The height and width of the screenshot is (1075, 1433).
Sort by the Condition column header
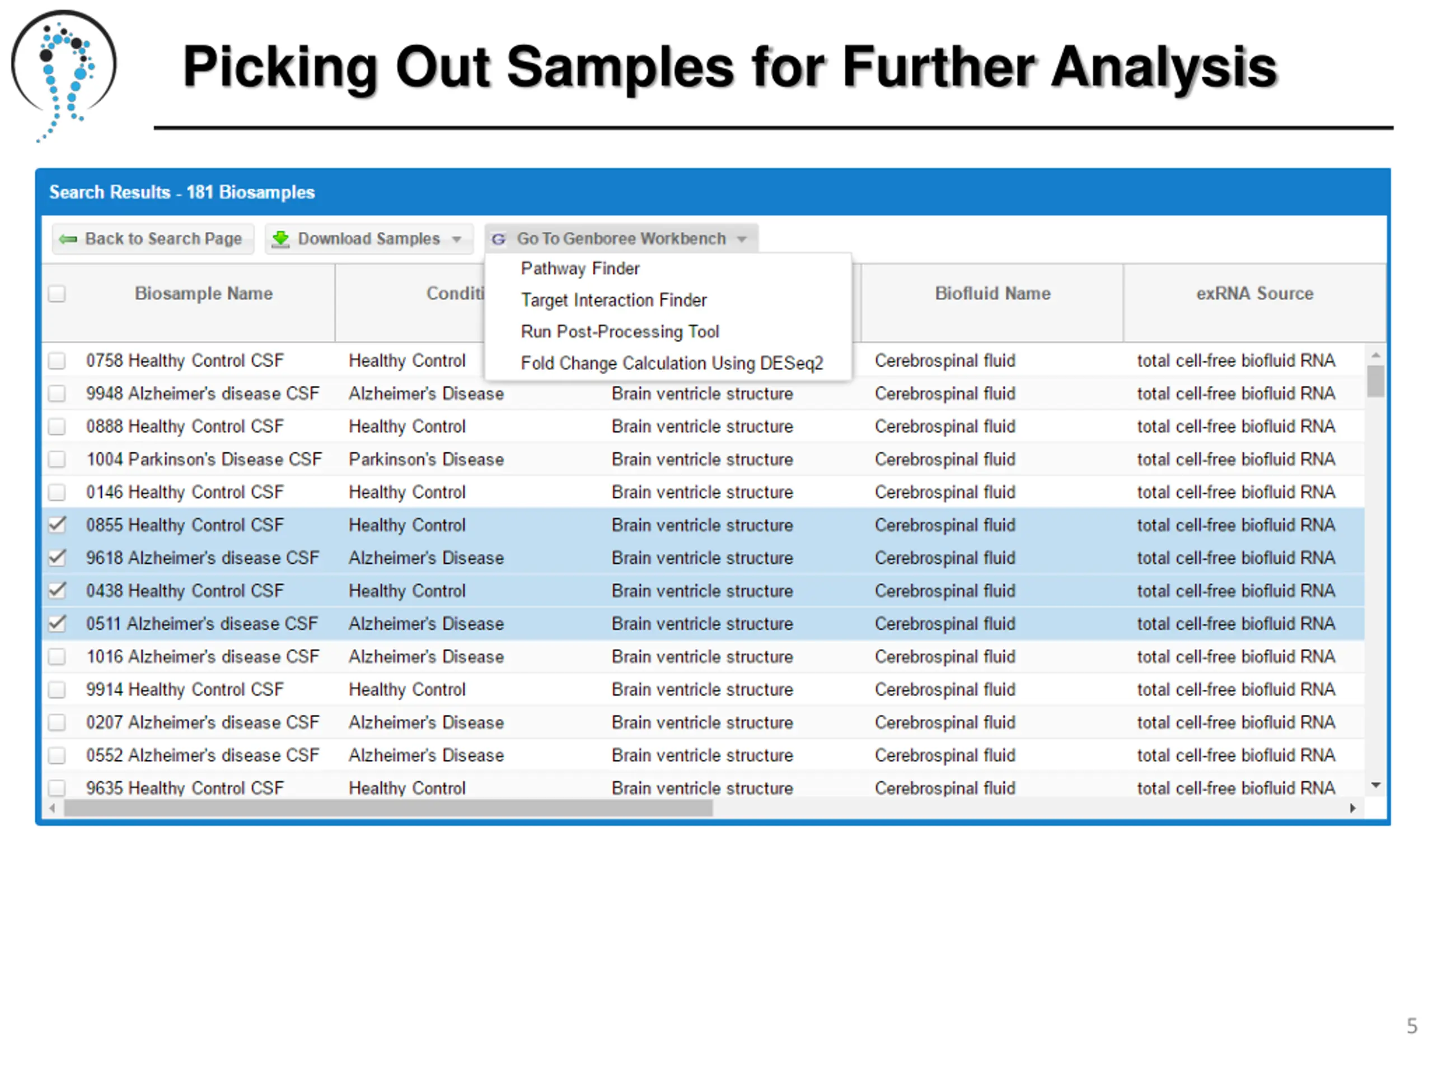tap(455, 293)
